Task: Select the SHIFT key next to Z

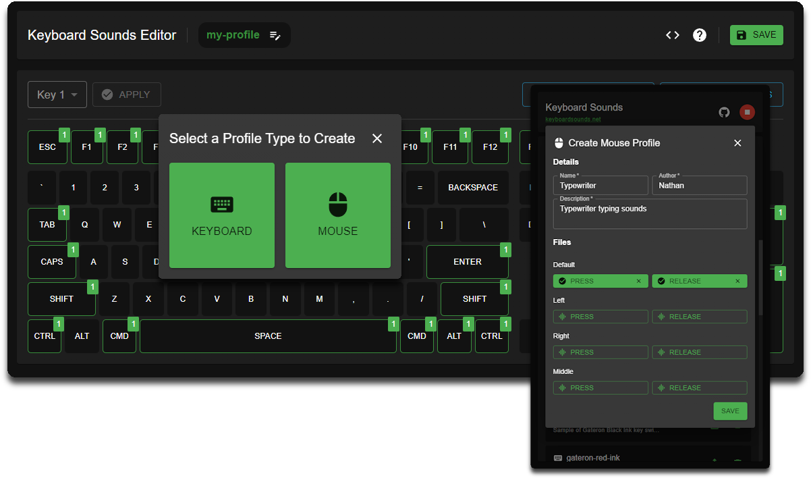Action: 61,299
